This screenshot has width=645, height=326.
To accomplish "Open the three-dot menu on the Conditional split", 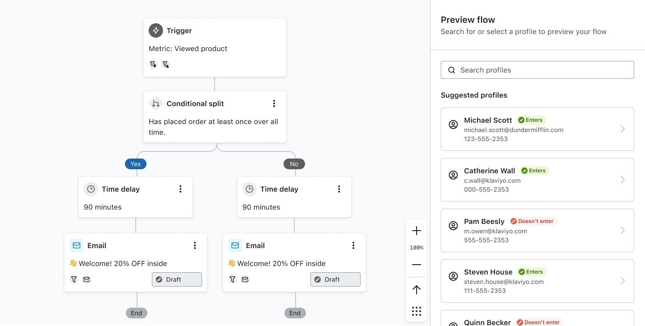I will coord(274,103).
